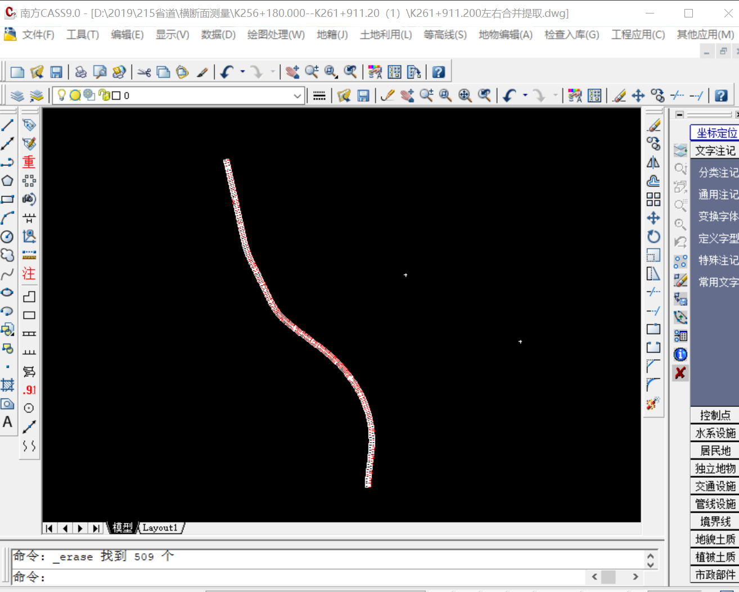The width and height of the screenshot is (739, 592).
Task: Expand redo history dropdown arrow in top toolbar
Action: click(273, 72)
